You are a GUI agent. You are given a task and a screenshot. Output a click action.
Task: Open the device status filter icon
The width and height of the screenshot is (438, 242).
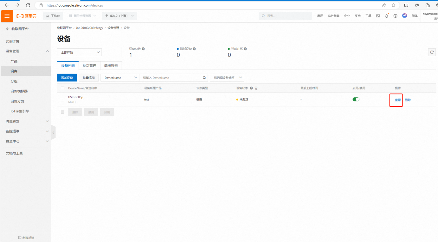(256, 88)
